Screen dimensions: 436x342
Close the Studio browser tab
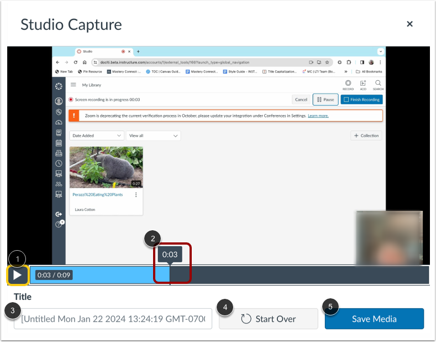(x=129, y=51)
